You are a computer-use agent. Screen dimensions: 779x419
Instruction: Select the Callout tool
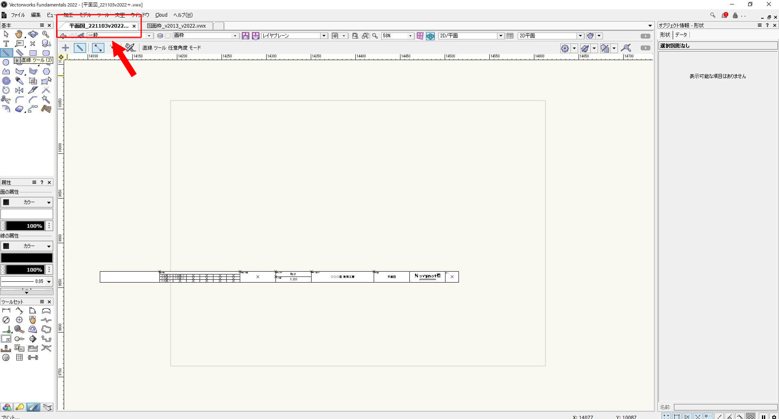coord(19,43)
